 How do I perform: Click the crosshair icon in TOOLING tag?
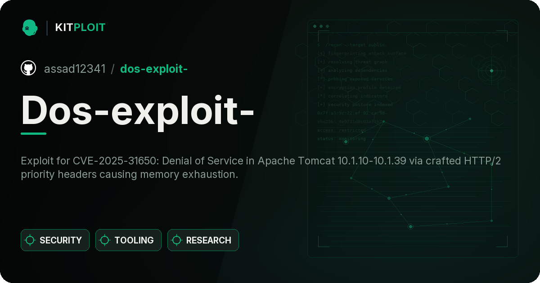(x=105, y=240)
